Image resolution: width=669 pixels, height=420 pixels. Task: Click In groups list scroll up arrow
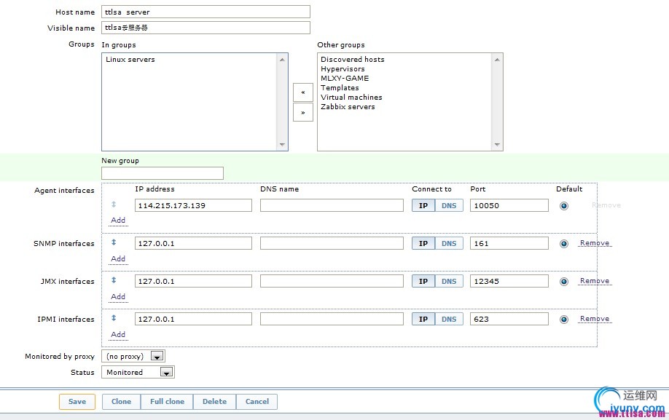pos(282,60)
